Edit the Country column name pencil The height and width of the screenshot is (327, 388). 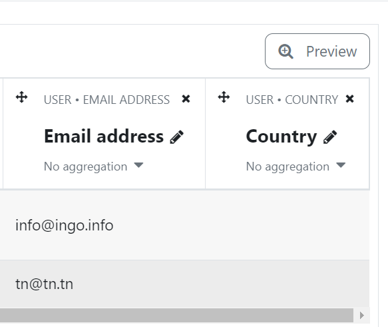tap(330, 137)
